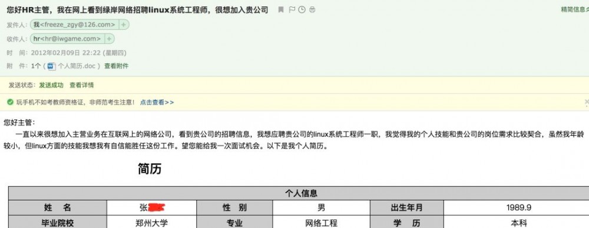Add sender freeze_zgy@126.com via plus icon
589x228 pixels.
click(124, 25)
